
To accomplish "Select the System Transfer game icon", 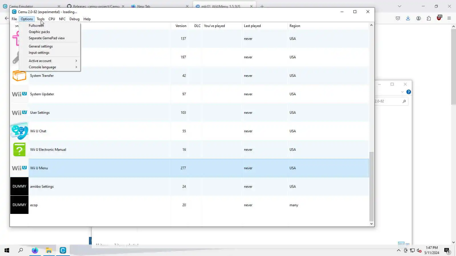I will [x=19, y=76].
